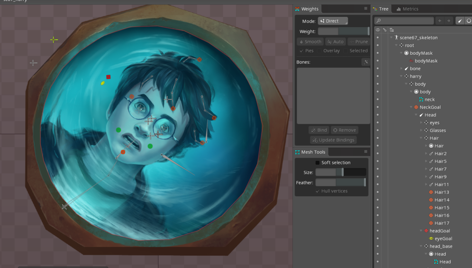The height and width of the screenshot is (268, 472).
Task: Click the Prune button
Action: [359, 41]
